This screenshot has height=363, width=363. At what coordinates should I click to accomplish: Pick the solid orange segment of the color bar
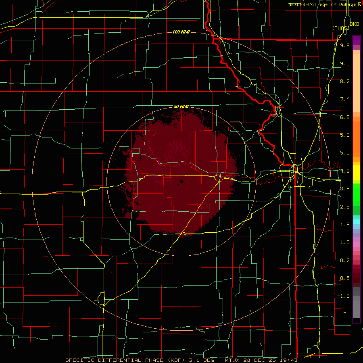(356, 139)
